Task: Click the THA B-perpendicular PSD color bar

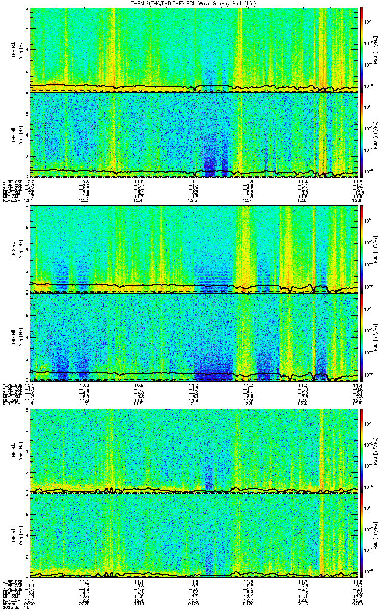Action: 362,49
